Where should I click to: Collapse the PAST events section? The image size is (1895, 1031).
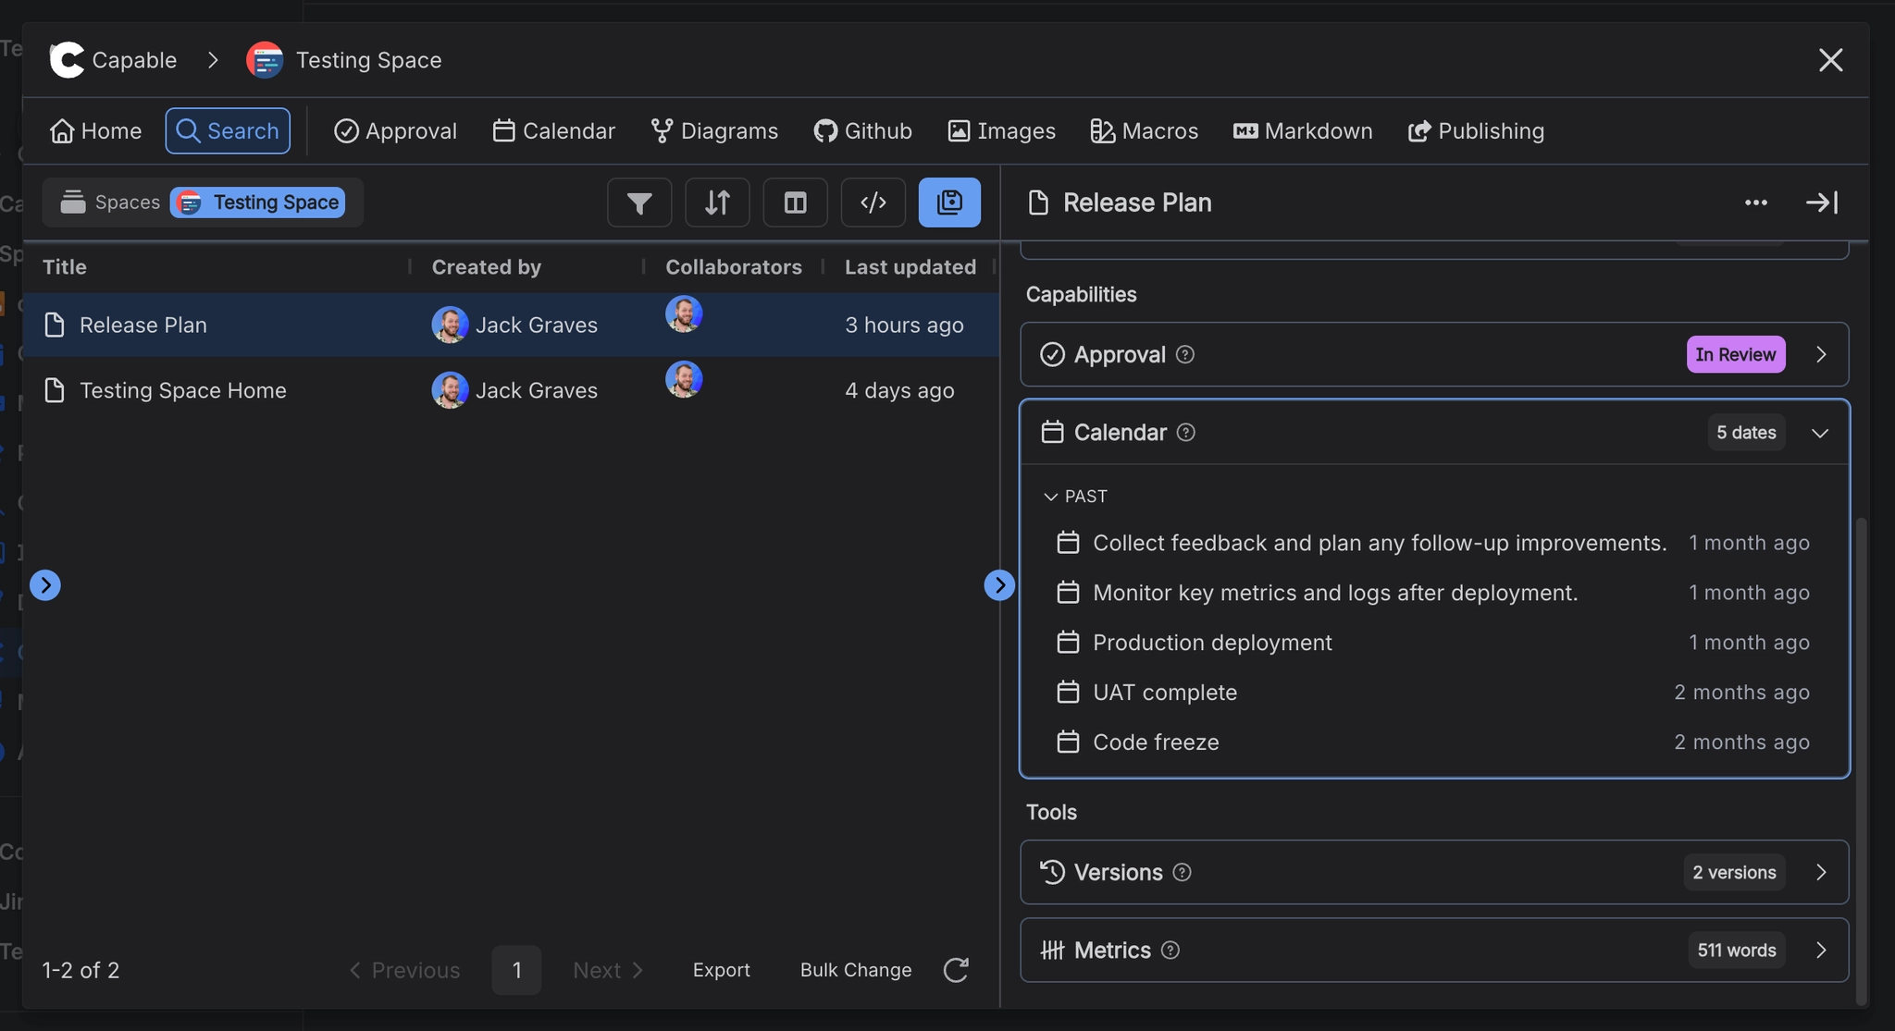1050,497
